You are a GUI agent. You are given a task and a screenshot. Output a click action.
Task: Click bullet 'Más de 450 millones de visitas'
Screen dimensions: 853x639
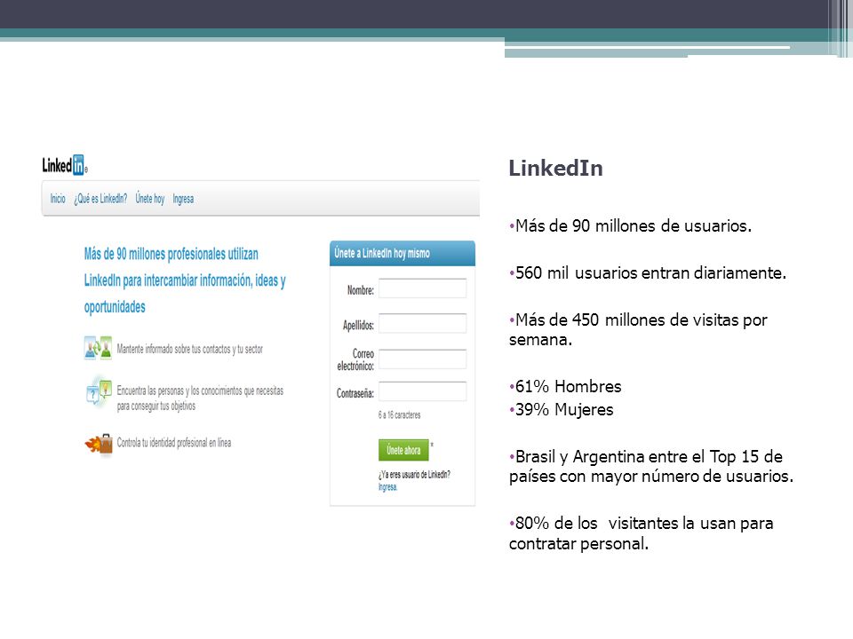(638, 330)
